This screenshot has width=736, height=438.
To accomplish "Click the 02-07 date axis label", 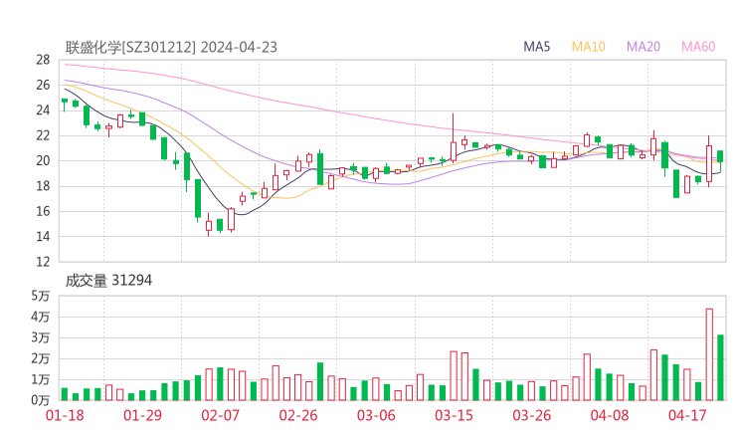I will [x=220, y=415].
